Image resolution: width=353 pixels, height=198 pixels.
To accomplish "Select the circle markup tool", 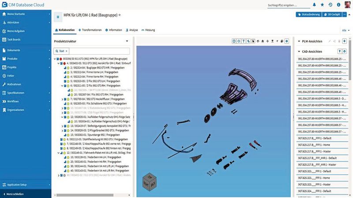I will (239, 41).
